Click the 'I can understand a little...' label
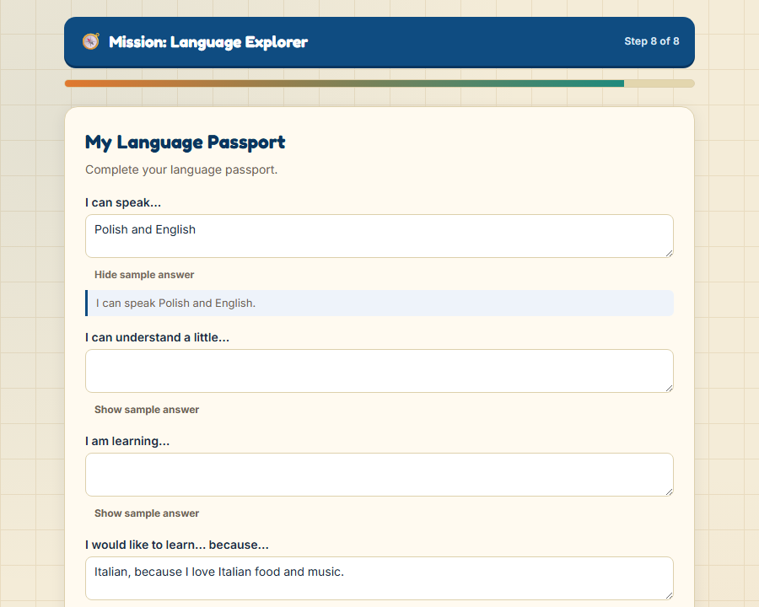This screenshot has width=759, height=607. (x=158, y=337)
